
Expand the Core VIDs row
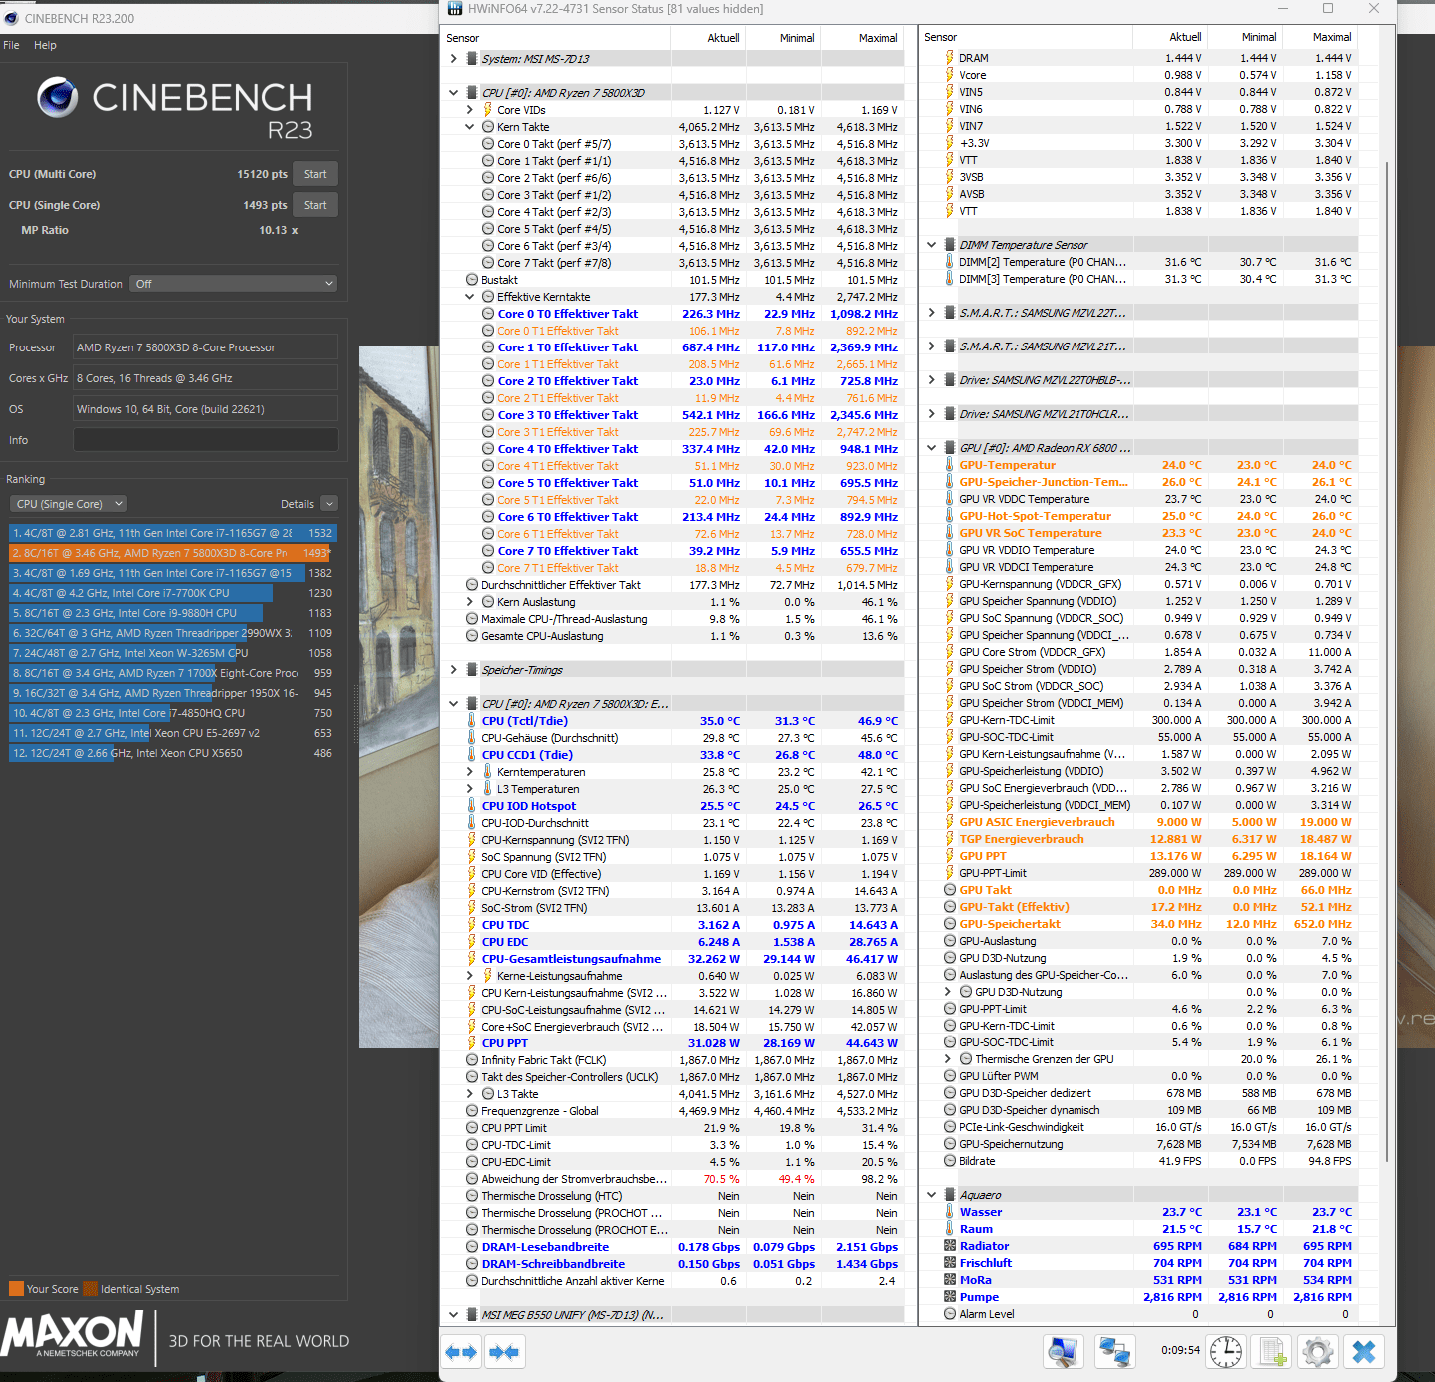pos(470,110)
